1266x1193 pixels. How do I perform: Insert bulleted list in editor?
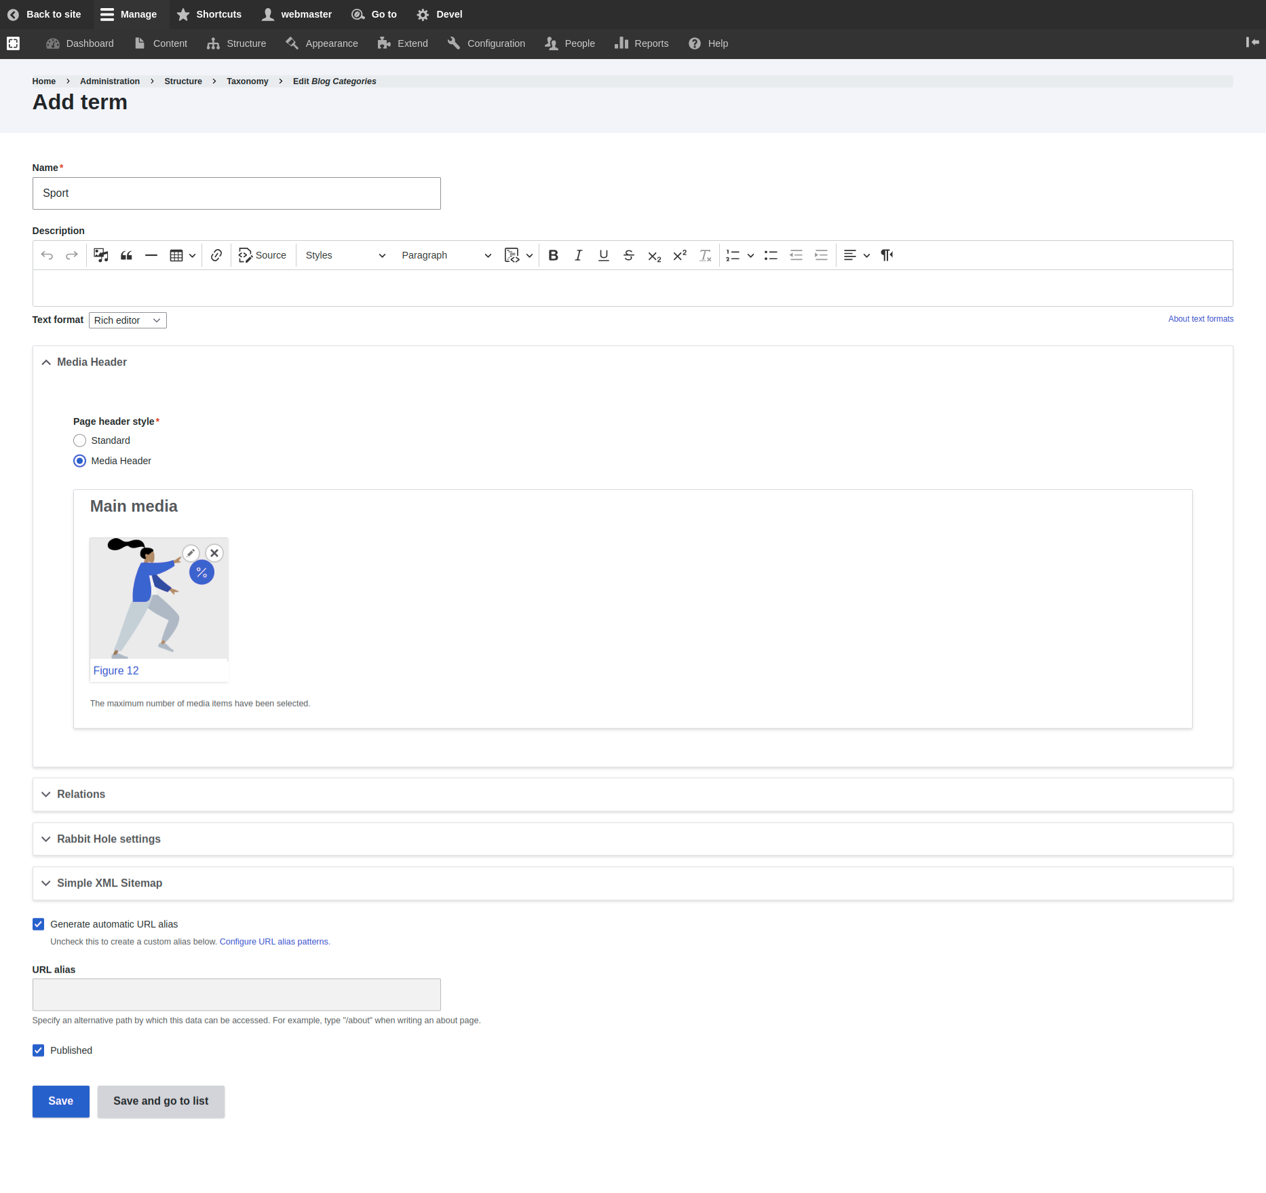coord(771,255)
